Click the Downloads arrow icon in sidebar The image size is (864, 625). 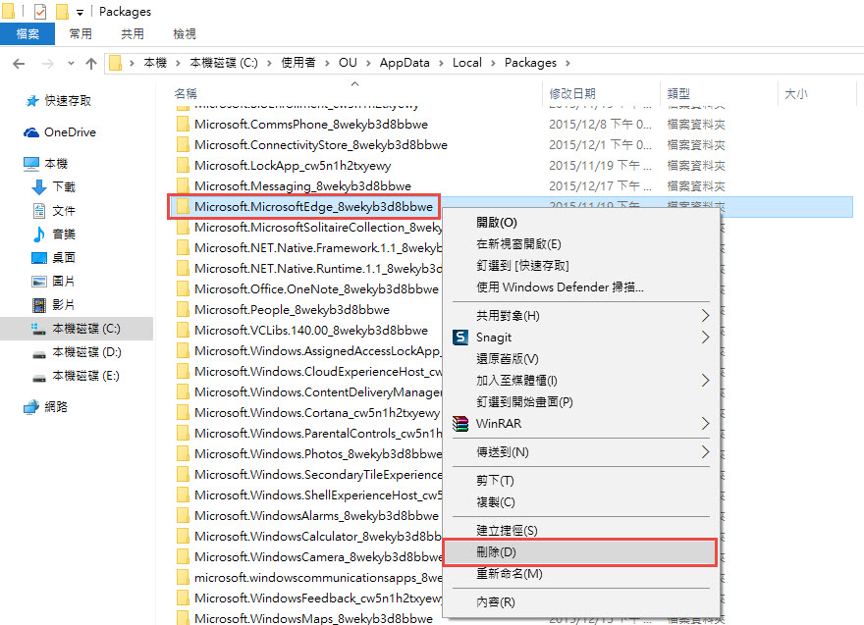(39, 187)
